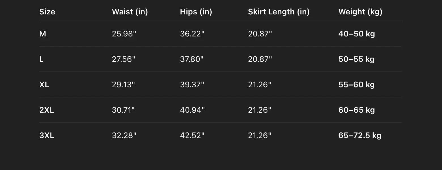Select the L size row label

(41, 59)
